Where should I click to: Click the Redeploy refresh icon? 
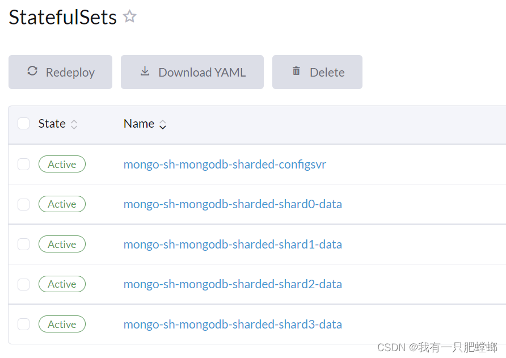(32, 71)
